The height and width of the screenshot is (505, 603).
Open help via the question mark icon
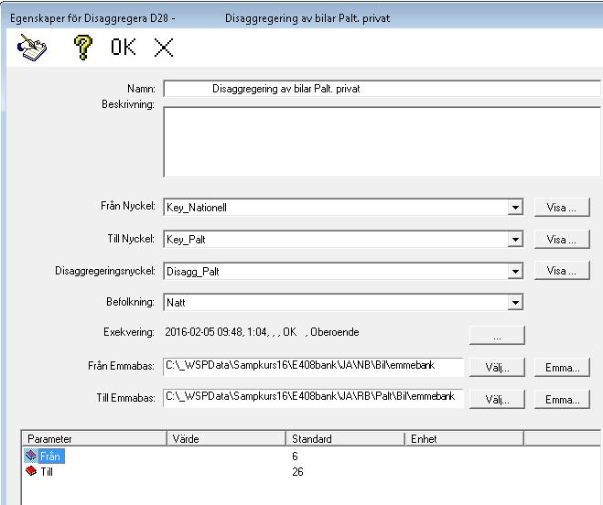(83, 48)
